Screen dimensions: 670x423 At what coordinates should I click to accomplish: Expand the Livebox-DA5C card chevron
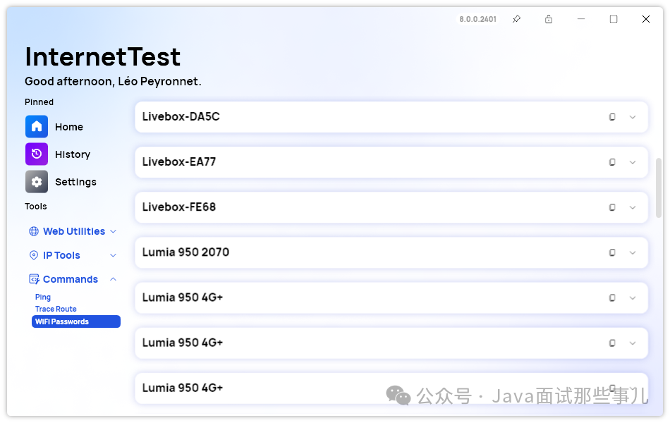pos(633,117)
